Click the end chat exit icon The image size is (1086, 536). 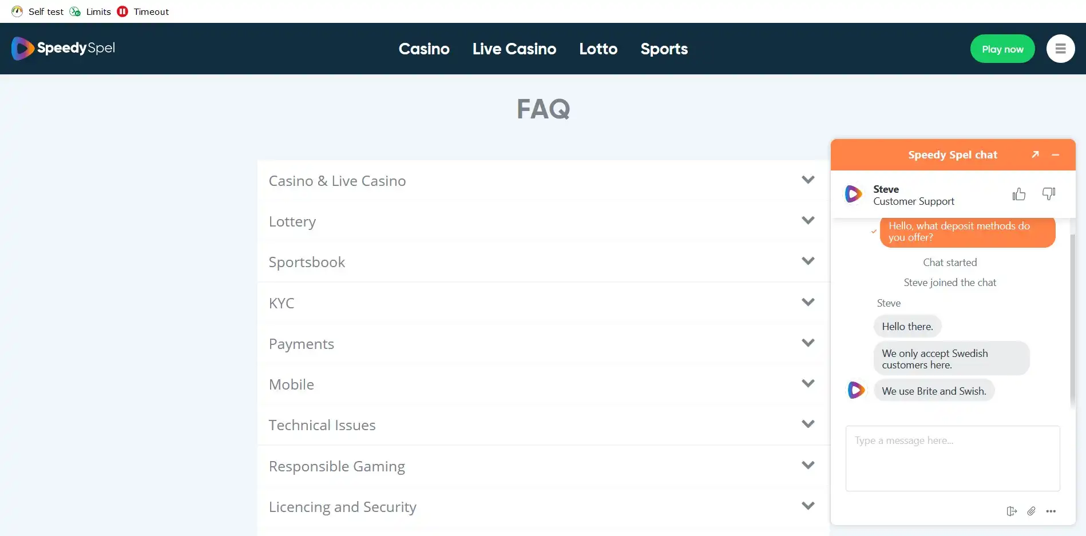click(1012, 511)
